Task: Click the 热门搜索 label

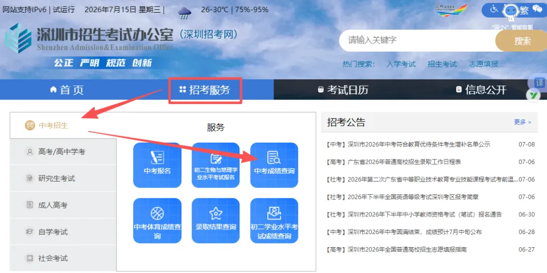Action: tap(359, 64)
